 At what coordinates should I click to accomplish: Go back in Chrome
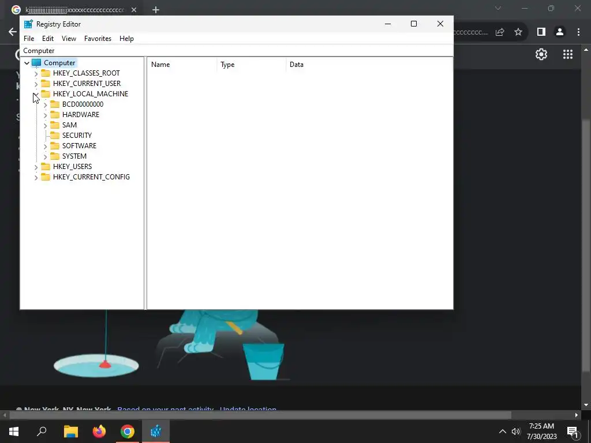(13, 32)
